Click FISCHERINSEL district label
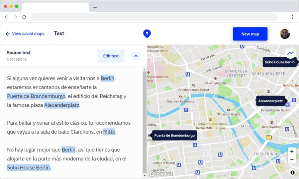Viewport: 299px width, 179px height. coord(267,154)
